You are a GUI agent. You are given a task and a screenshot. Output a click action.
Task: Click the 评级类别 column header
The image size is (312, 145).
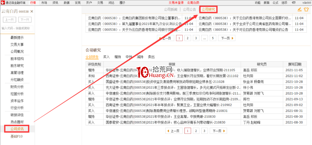[x=94, y=64]
